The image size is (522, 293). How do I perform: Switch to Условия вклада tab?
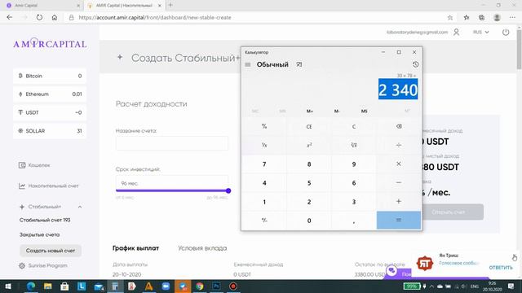(x=202, y=248)
